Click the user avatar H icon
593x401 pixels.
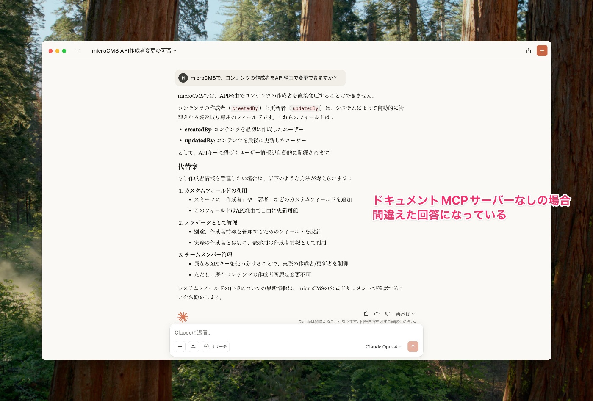point(183,78)
